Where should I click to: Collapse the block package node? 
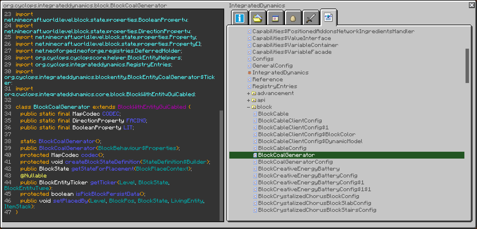click(x=249, y=107)
